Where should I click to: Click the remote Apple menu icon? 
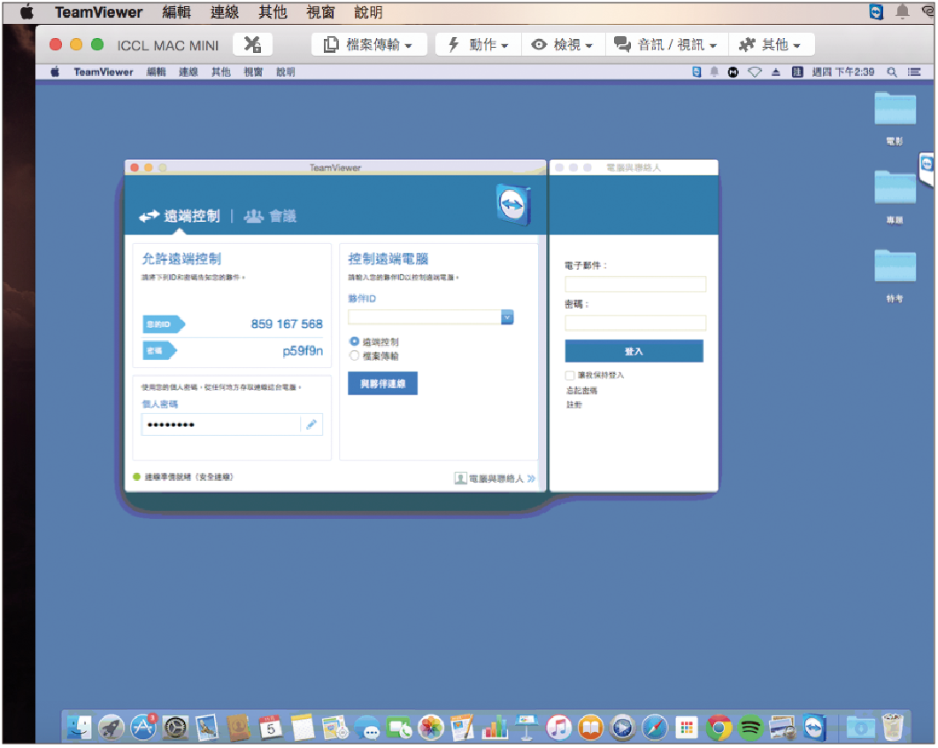[x=55, y=73]
